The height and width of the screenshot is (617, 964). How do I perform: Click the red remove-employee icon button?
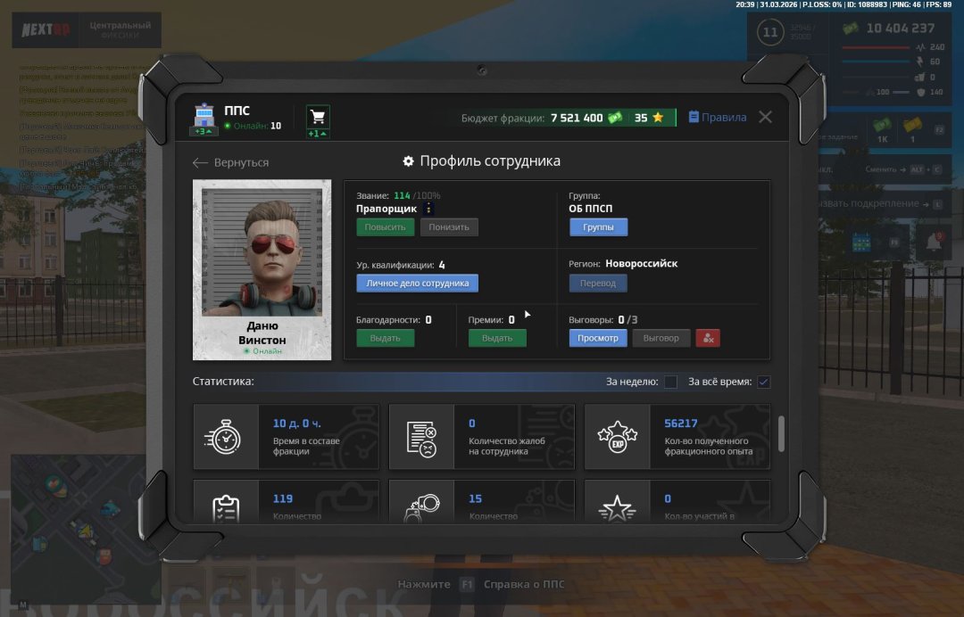click(708, 338)
